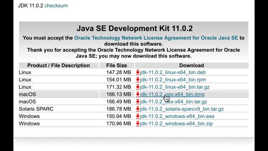
Task: Click the Download column header
Action: click(192, 65)
